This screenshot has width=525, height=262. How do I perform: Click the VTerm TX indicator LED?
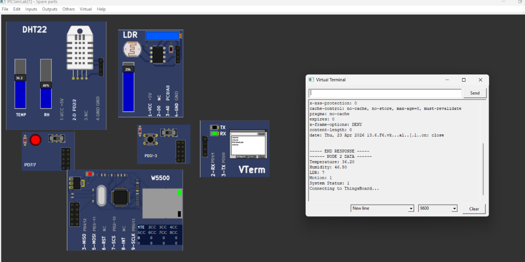[215, 127]
